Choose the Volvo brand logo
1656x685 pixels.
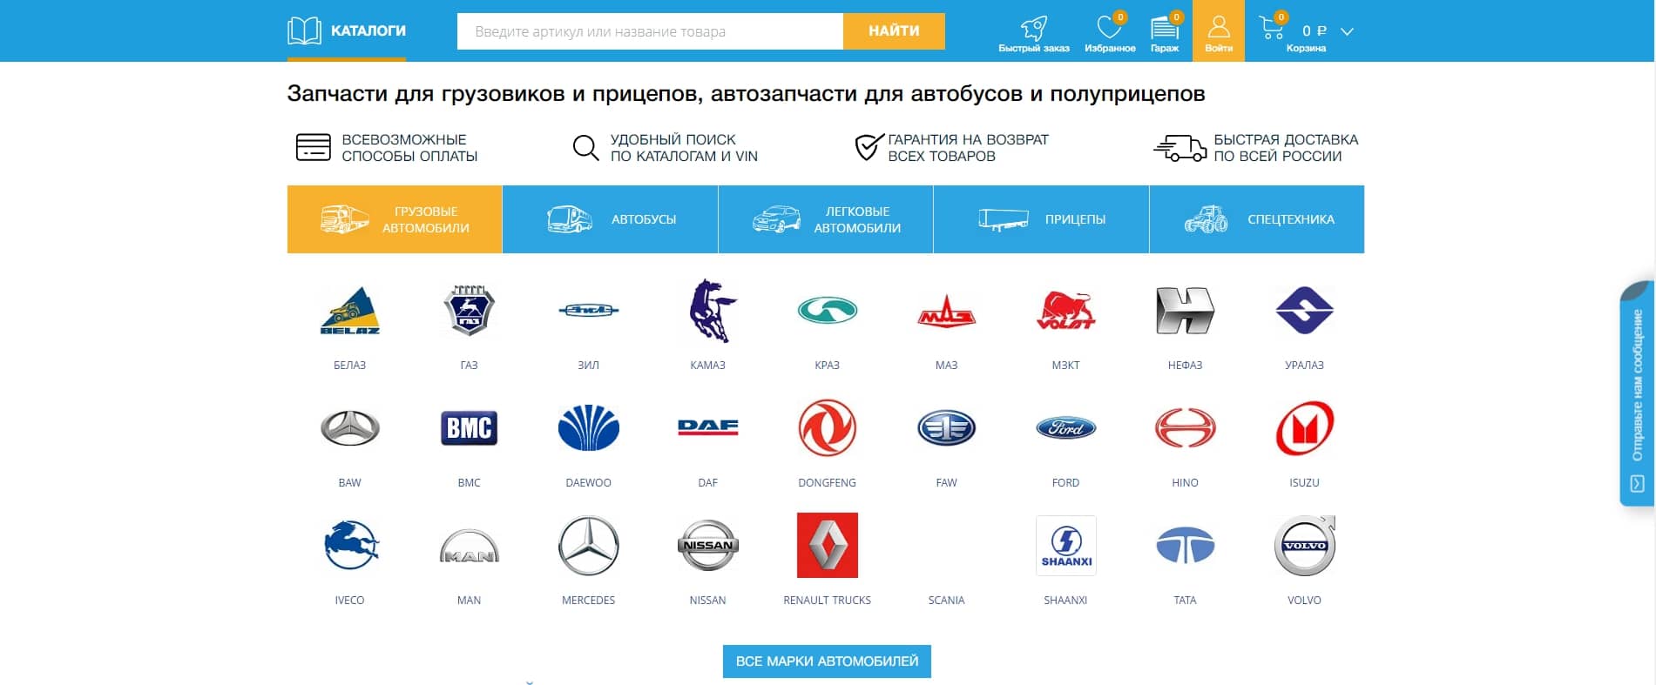pyautogui.click(x=1304, y=546)
